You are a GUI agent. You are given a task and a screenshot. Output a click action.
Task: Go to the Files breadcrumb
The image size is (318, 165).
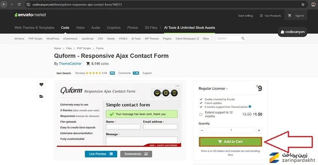69,48
